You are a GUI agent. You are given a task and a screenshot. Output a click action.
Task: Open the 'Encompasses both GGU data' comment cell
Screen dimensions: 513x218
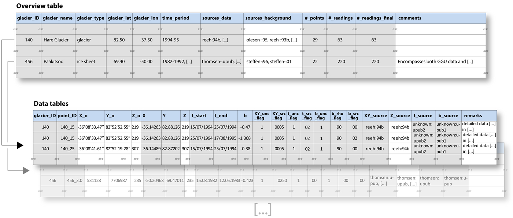pyautogui.click(x=435, y=62)
